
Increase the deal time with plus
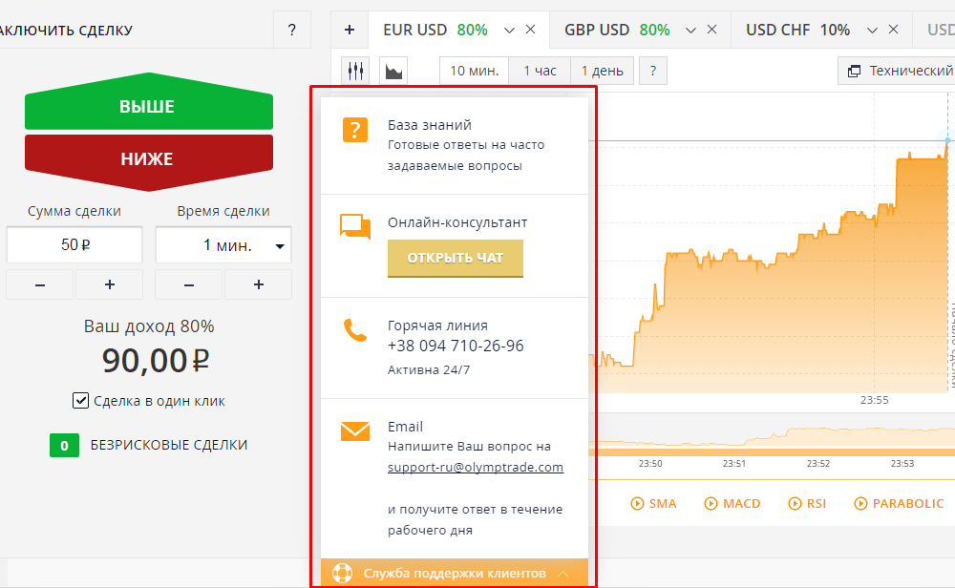258,284
